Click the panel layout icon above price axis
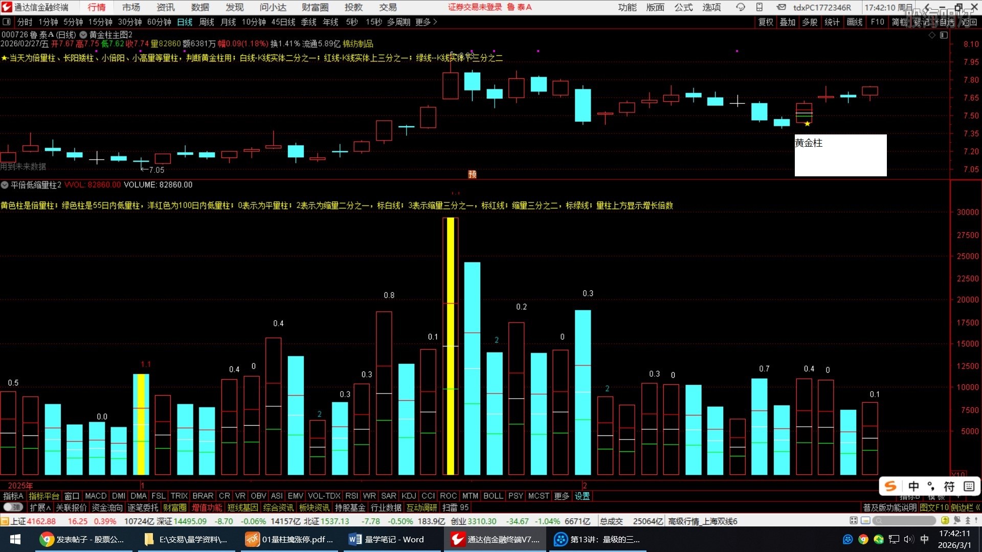Viewport: 982px width, 552px height. point(944,35)
